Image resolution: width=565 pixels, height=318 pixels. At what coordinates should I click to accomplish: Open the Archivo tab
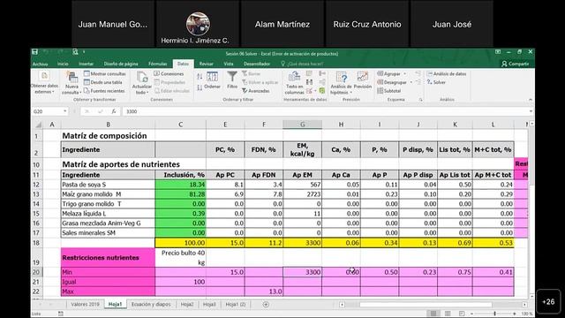40,64
